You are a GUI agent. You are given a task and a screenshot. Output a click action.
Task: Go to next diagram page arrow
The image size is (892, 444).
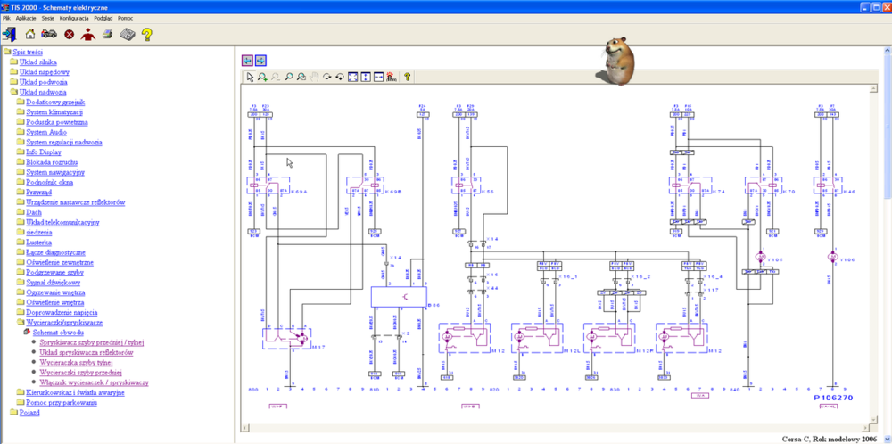[x=260, y=61]
